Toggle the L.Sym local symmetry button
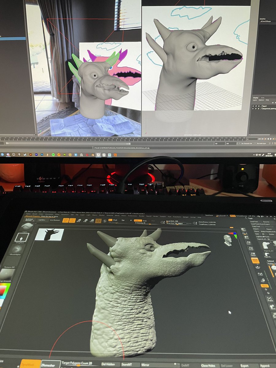This screenshot has height=368, width=276. pos(260,274)
